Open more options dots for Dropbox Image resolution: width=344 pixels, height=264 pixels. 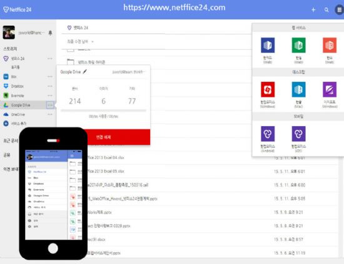click(x=50, y=86)
